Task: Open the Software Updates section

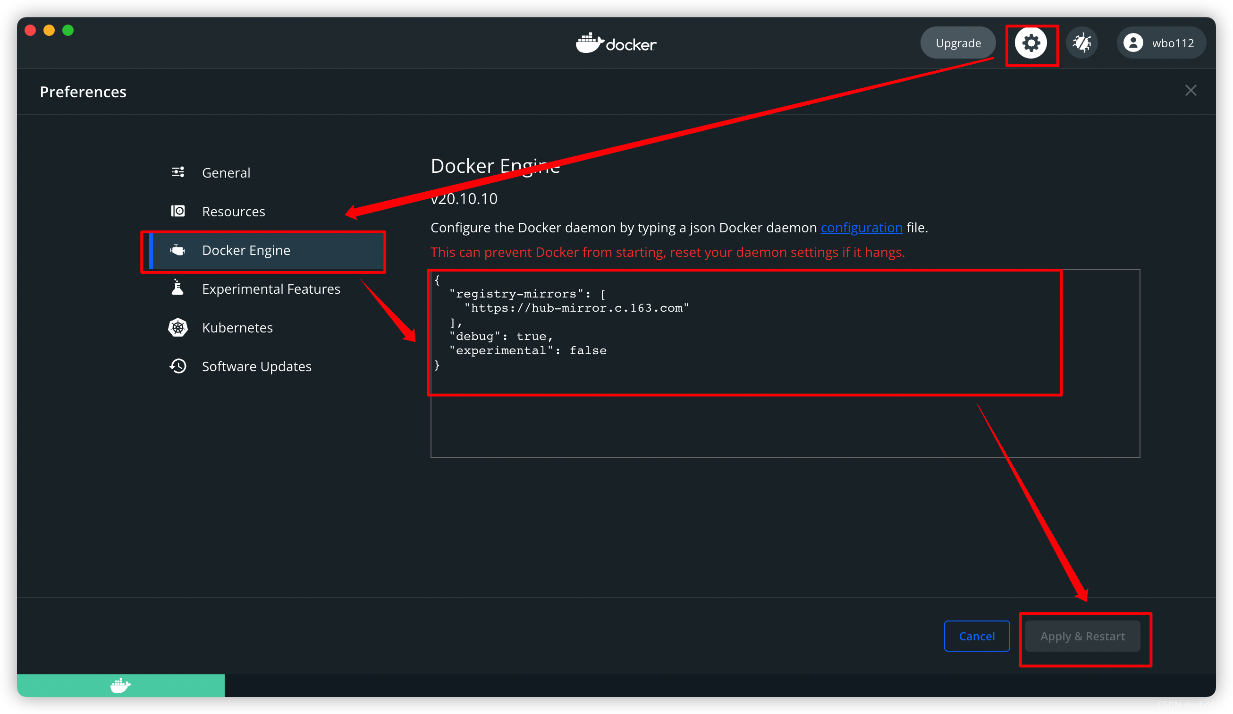Action: pyautogui.click(x=267, y=366)
